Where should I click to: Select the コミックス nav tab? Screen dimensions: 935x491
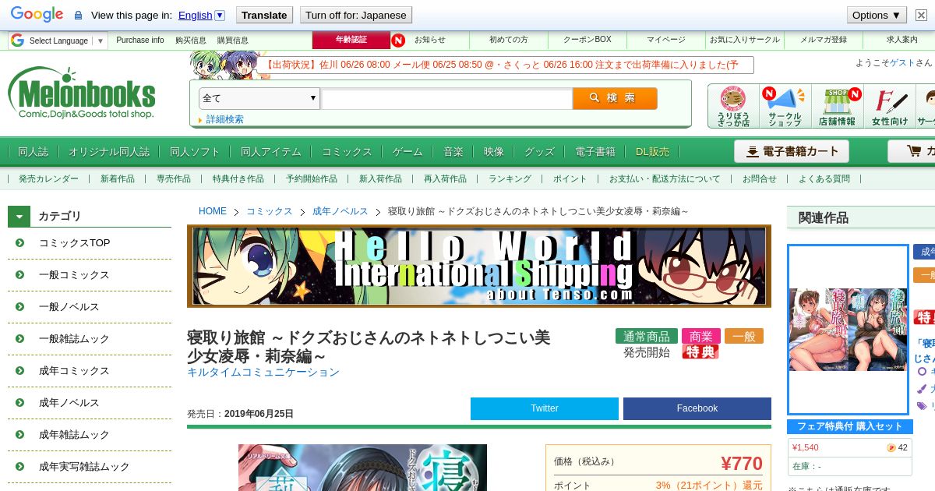(x=347, y=151)
